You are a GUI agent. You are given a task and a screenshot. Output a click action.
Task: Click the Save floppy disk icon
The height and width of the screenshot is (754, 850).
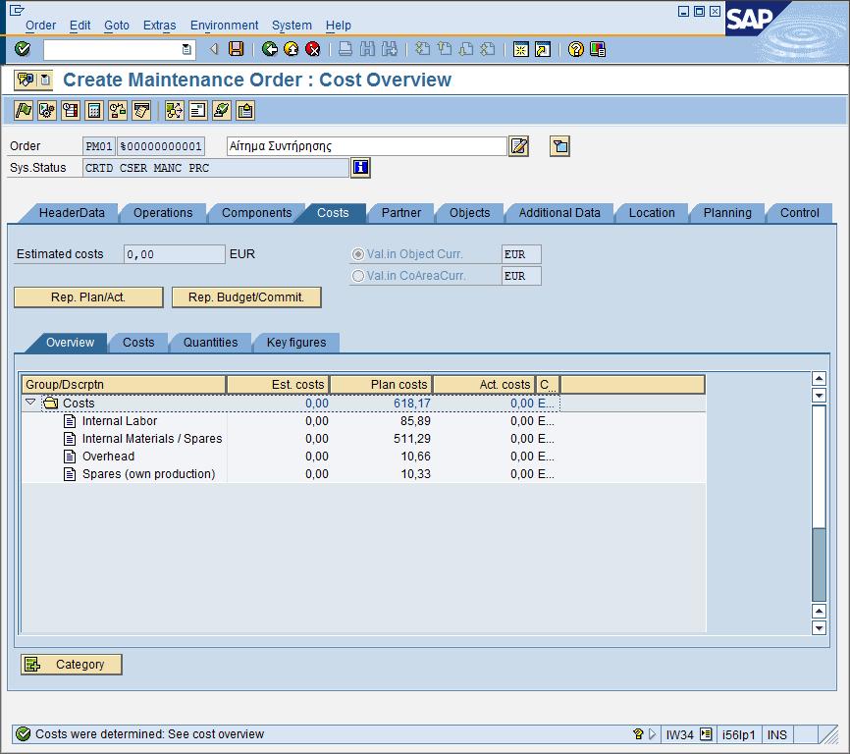pos(236,49)
